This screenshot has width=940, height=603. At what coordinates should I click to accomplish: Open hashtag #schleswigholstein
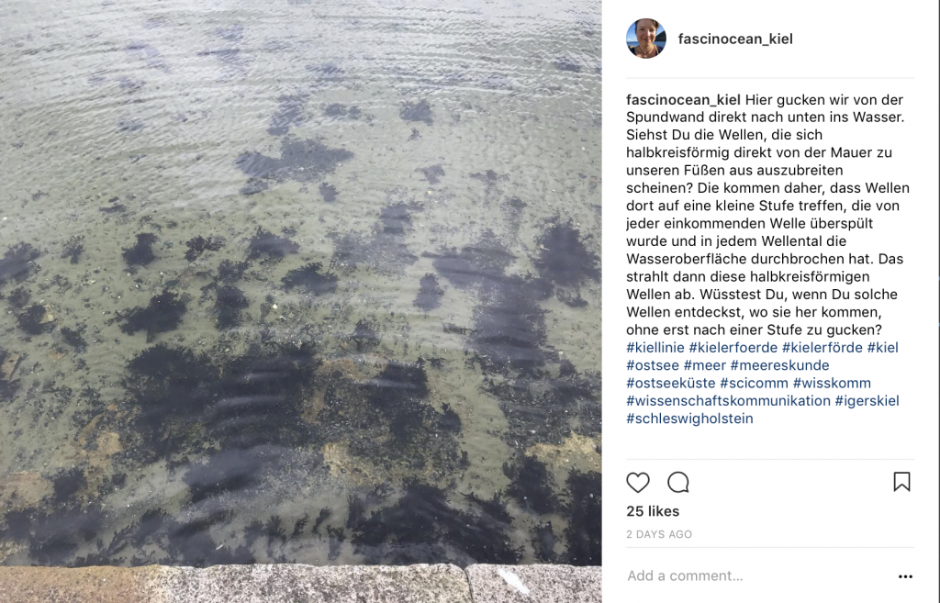690,419
